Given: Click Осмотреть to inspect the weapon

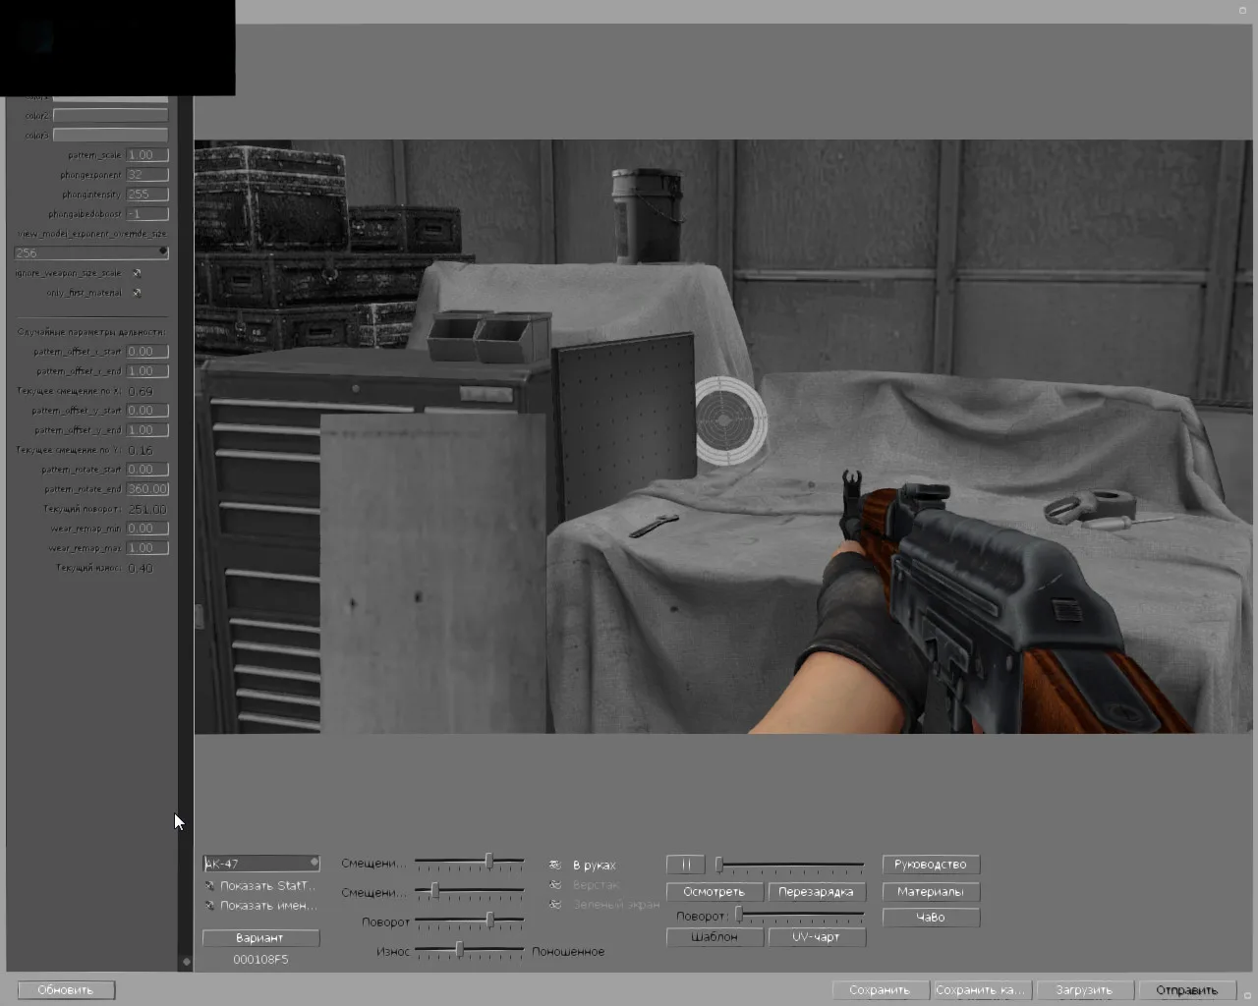Looking at the screenshot, I should tap(715, 891).
